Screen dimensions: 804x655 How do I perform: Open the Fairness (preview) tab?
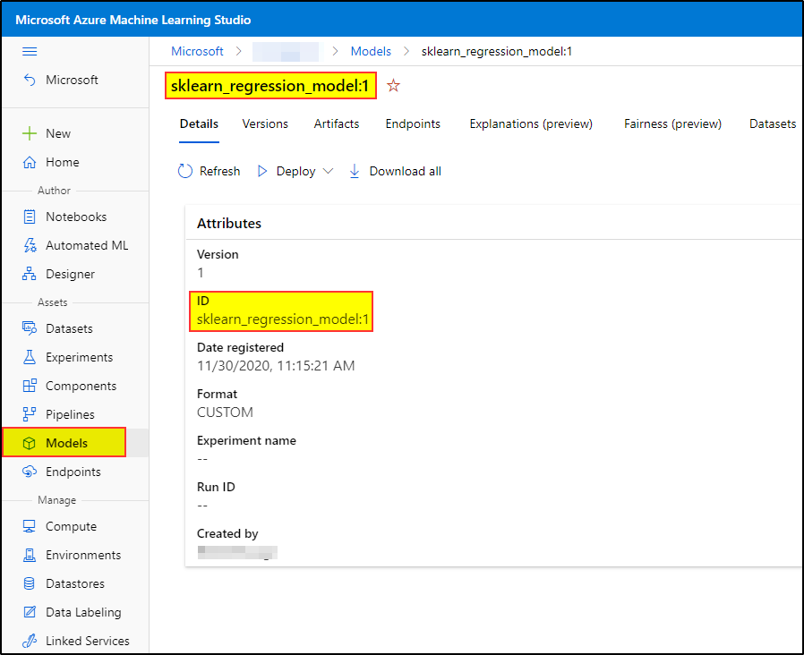[x=672, y=124]
